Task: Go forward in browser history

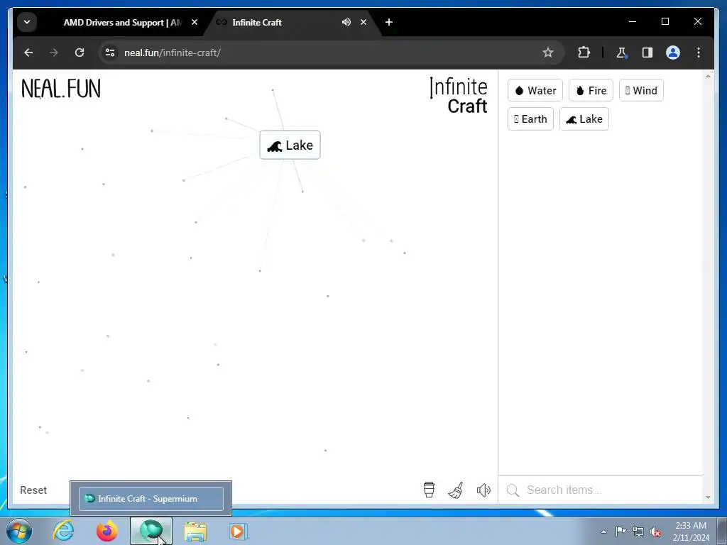Action: tap(54, 53)
